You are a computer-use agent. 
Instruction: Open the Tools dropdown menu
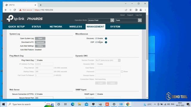pos(140,20)
